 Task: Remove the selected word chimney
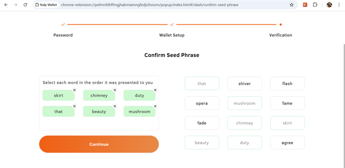[115, 90]
